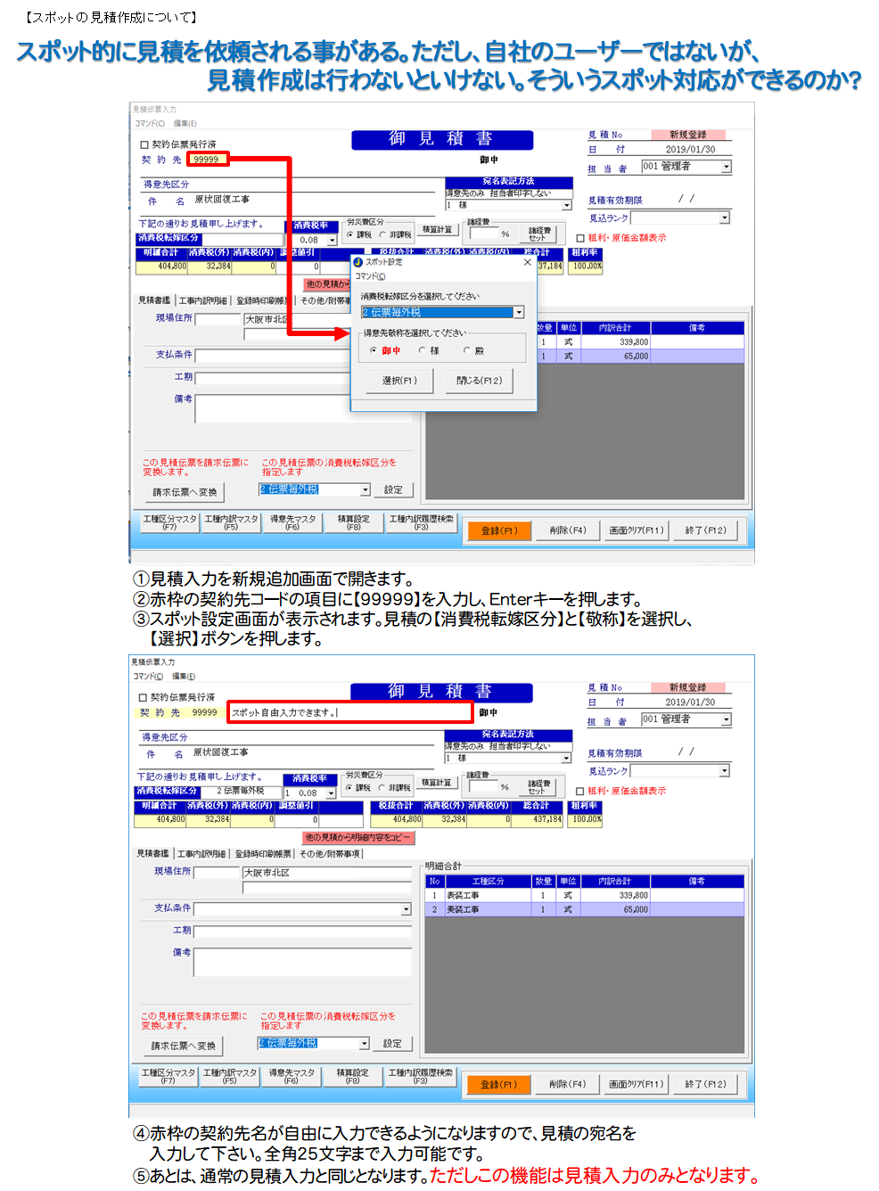
Task: Expand the 消費税転嫁区分 dropdown in スポット設定 dialog
Action: [519, 312]
